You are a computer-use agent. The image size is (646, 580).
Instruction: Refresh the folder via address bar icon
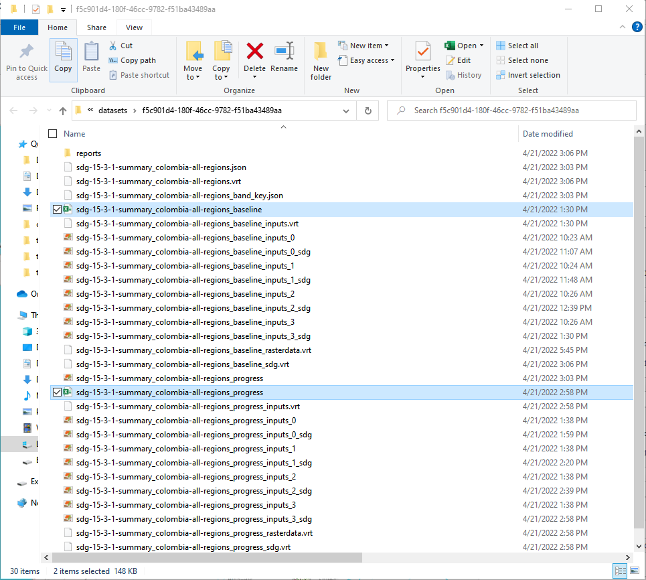tap(368, 111)
